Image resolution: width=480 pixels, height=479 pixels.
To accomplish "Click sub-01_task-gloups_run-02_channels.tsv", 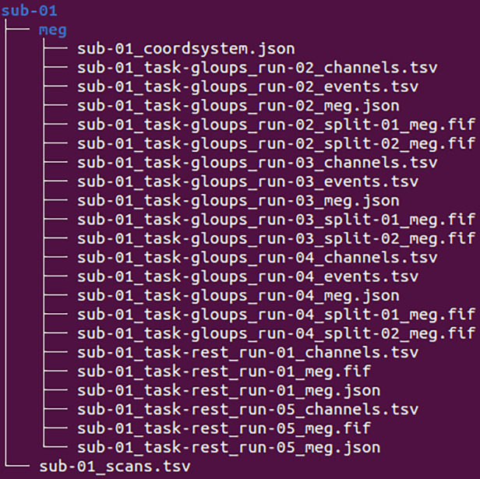I will coord(257,68).
